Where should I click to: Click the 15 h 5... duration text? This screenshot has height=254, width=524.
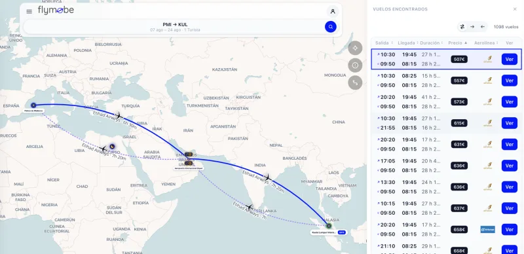coord(431,76)
